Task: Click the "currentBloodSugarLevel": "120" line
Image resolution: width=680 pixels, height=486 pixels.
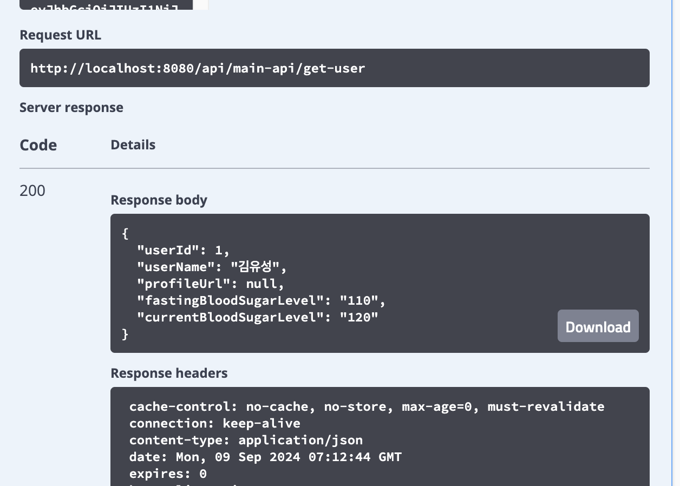Action: [x=258, y=317]
